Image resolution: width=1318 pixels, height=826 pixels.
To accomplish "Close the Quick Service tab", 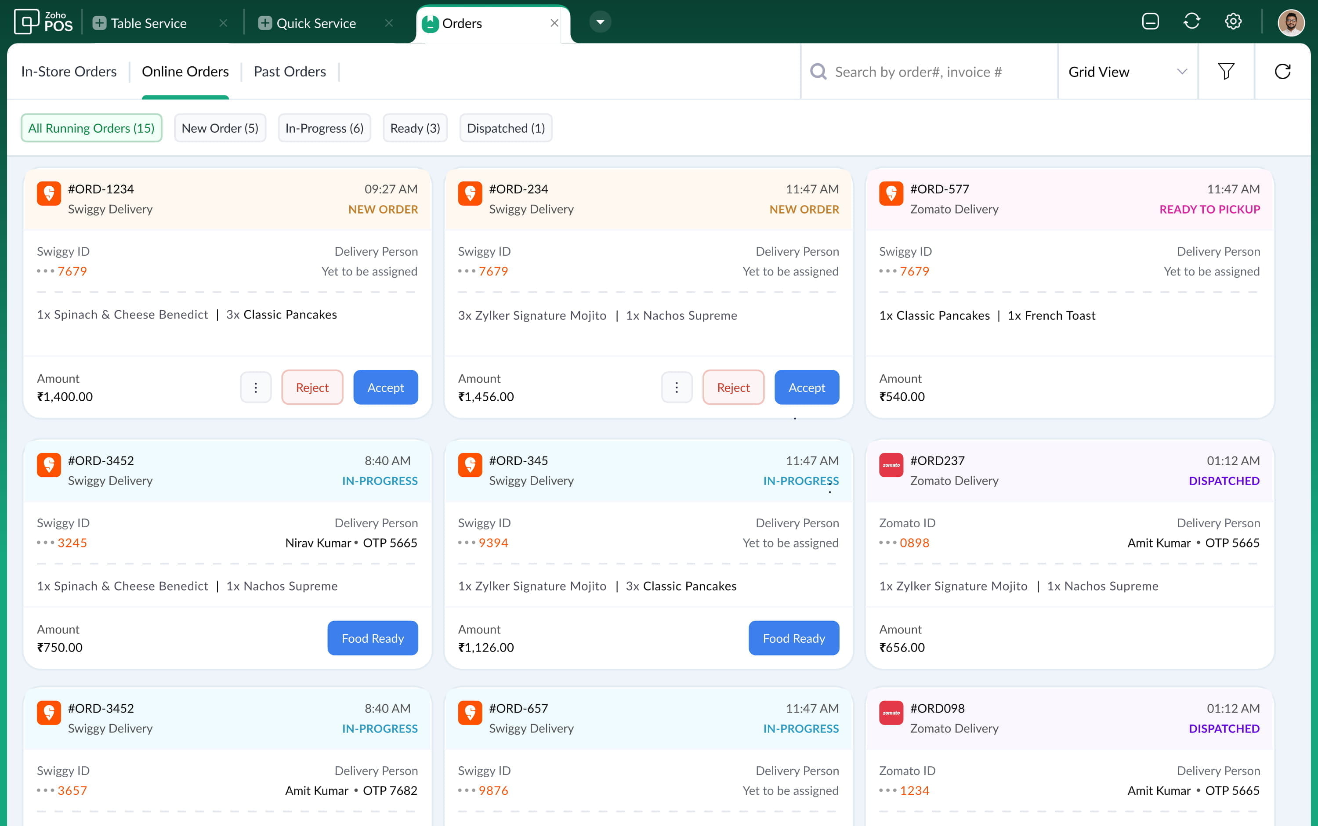I will 388,23.
